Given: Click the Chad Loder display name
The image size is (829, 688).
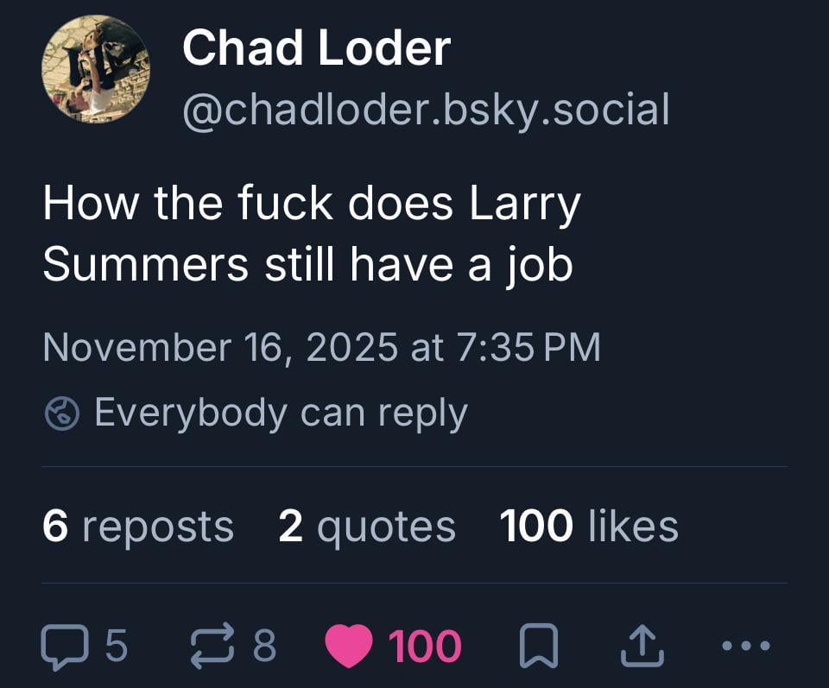Looking at the screenshot, I should [x=316, y=48].
